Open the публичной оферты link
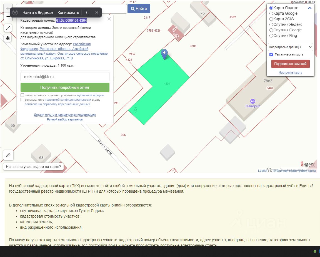The image size is (320, 257). click(91, 95)
